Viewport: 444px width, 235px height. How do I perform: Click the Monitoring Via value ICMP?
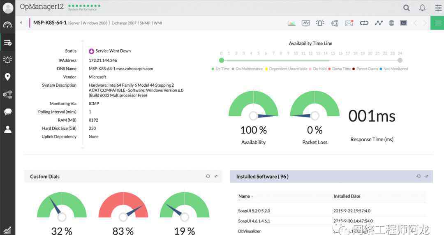point(94,104)
